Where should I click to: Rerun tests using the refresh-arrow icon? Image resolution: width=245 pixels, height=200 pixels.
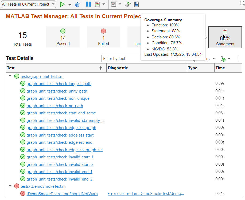77,4
